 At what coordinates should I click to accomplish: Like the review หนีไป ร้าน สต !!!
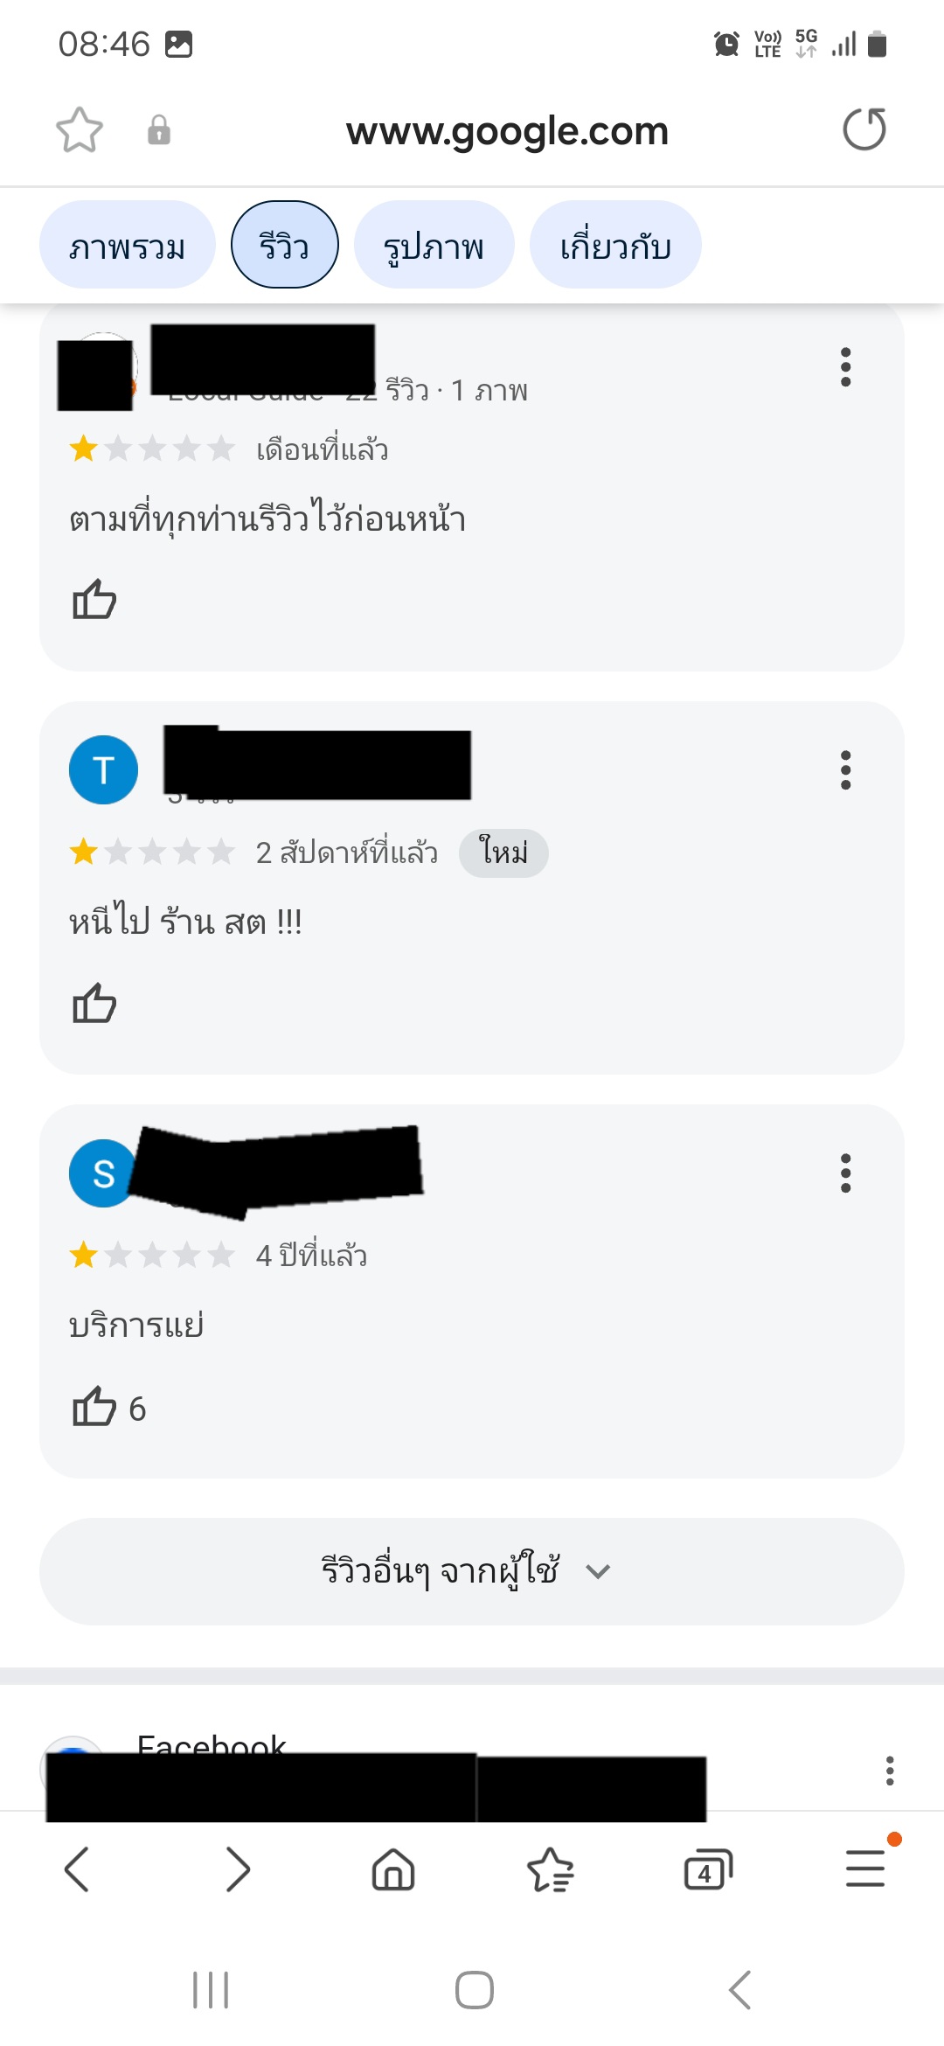(x=94, y=1004)
